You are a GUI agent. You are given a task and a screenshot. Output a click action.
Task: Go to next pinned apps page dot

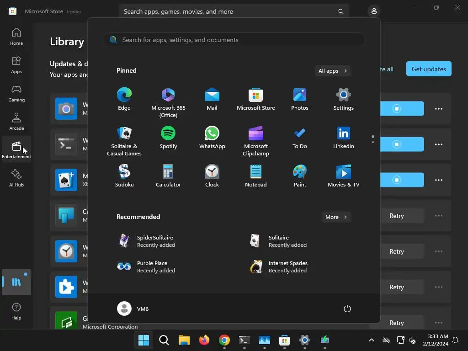pos(373,142)
